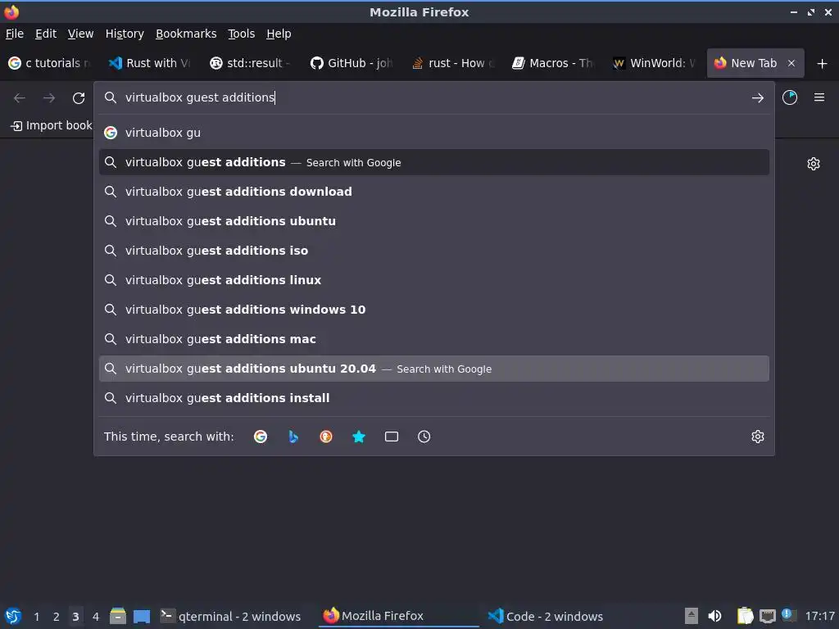Go back to the previous page
839x629 pixels.
pyautogui.click(x=20, y=98)
